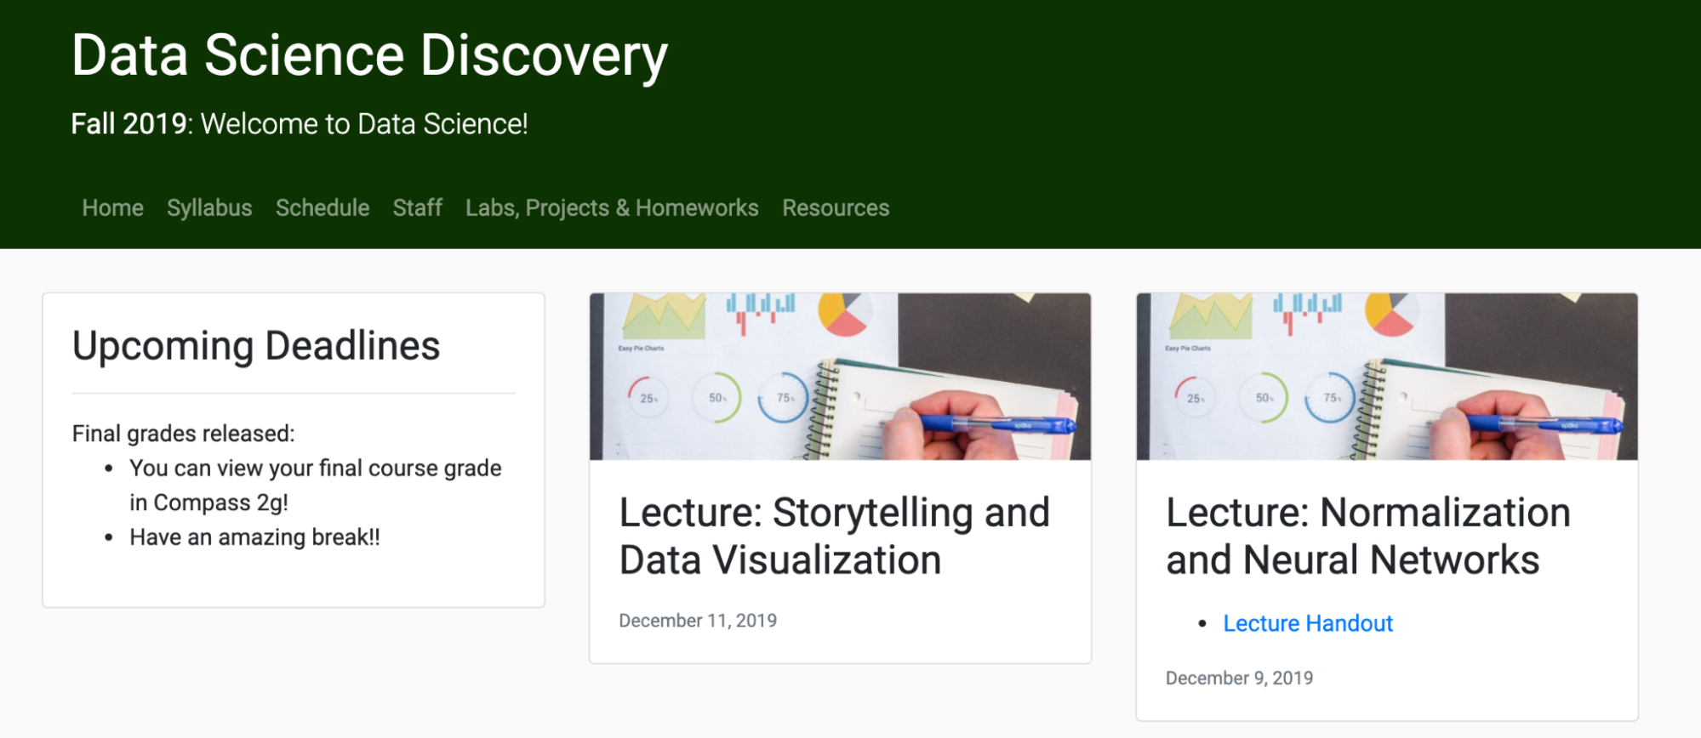Select Staff in the navigation bar
The height and width of the screenshot is (738, 1701).
tap(417, 208)
